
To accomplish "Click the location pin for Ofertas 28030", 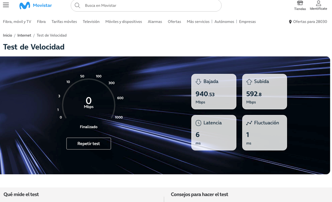I will pyautogui.click(x=290, y=22).
